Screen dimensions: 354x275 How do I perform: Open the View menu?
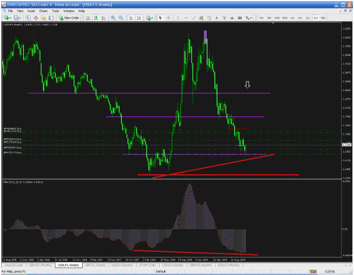point(20,11)
